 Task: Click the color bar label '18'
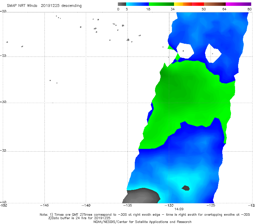pos(148,9)
